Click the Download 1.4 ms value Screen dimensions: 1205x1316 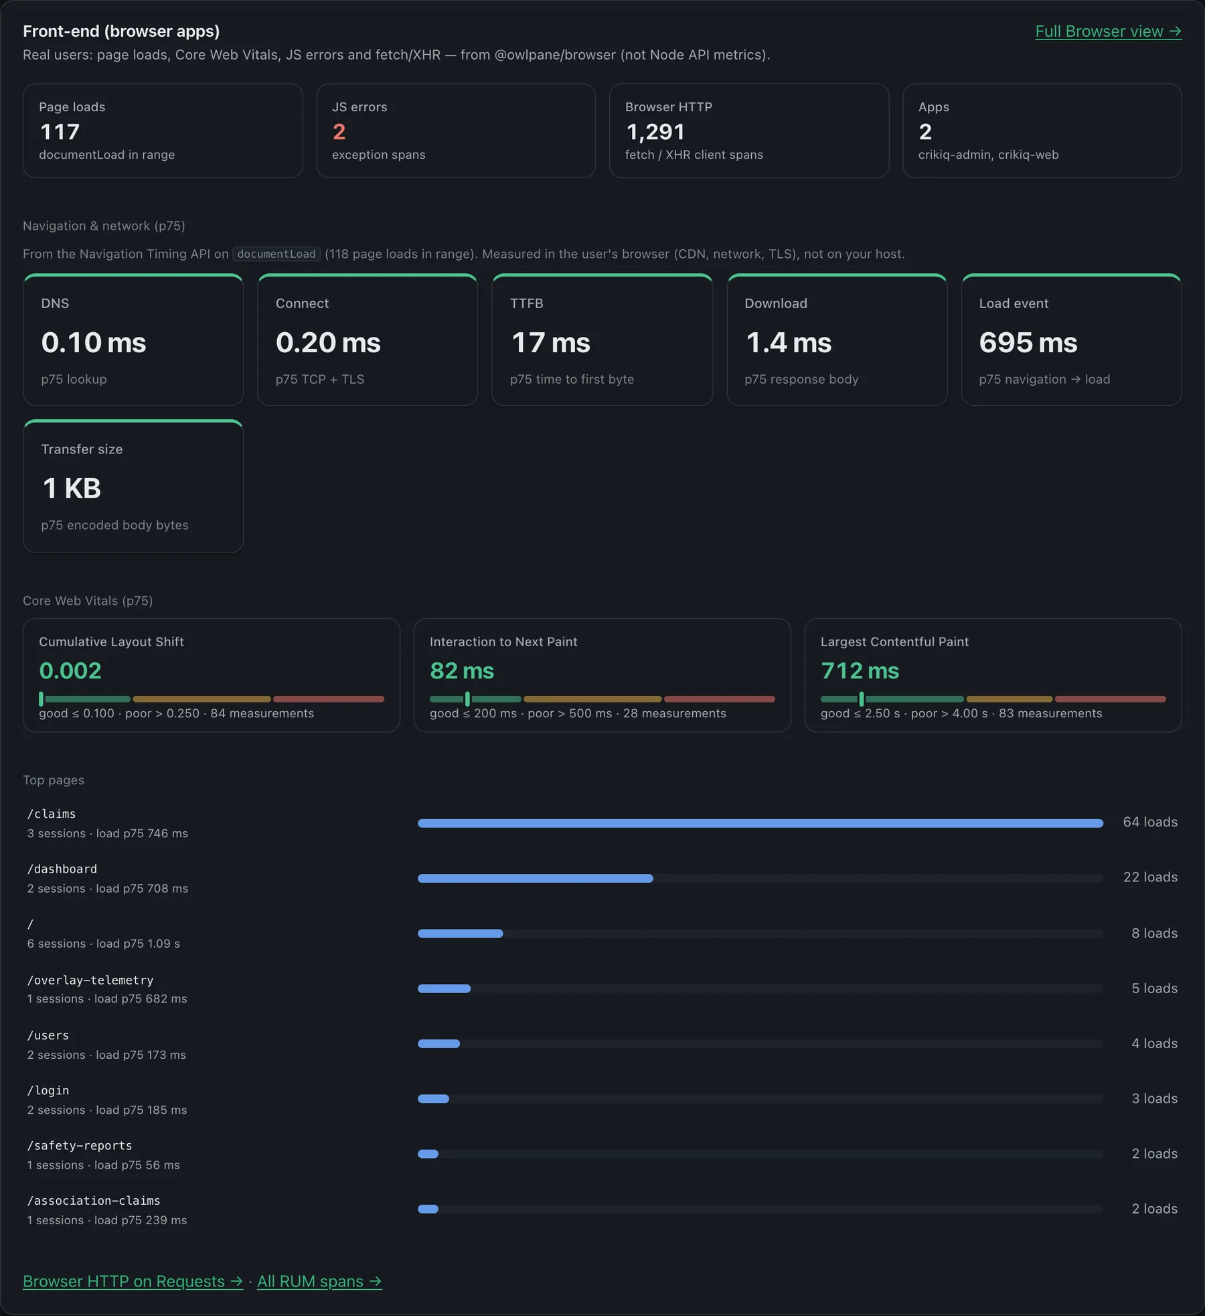[788, 342]
